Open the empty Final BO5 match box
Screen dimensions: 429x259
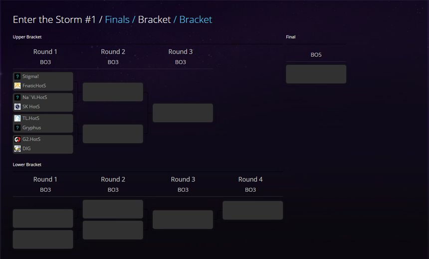point(316,74)
